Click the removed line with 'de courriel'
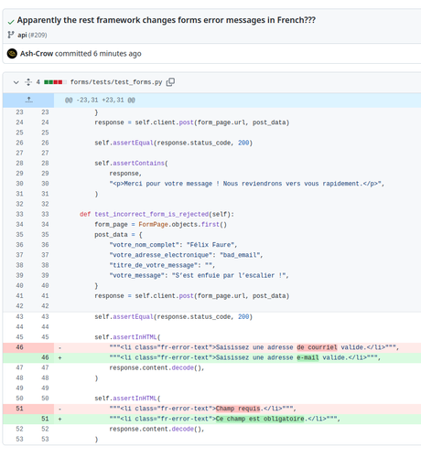 coord(212,347)
